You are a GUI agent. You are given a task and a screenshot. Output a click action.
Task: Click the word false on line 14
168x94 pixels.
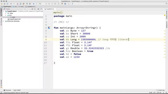click(77, 54)
